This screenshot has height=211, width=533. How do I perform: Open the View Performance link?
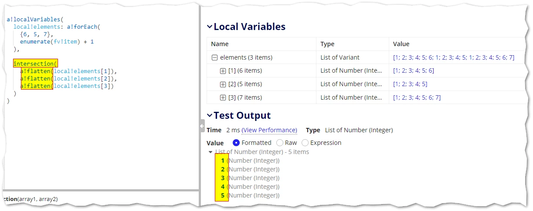click(x=269, y=130)
